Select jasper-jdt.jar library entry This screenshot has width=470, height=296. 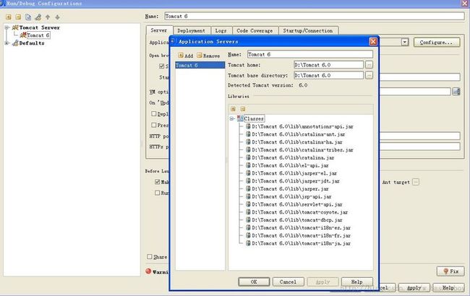(x=296, y=180)
